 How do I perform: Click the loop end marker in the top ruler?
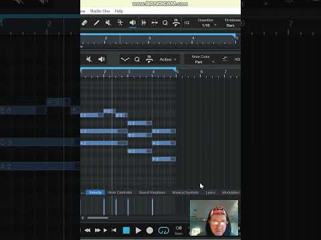coord(234,35)
